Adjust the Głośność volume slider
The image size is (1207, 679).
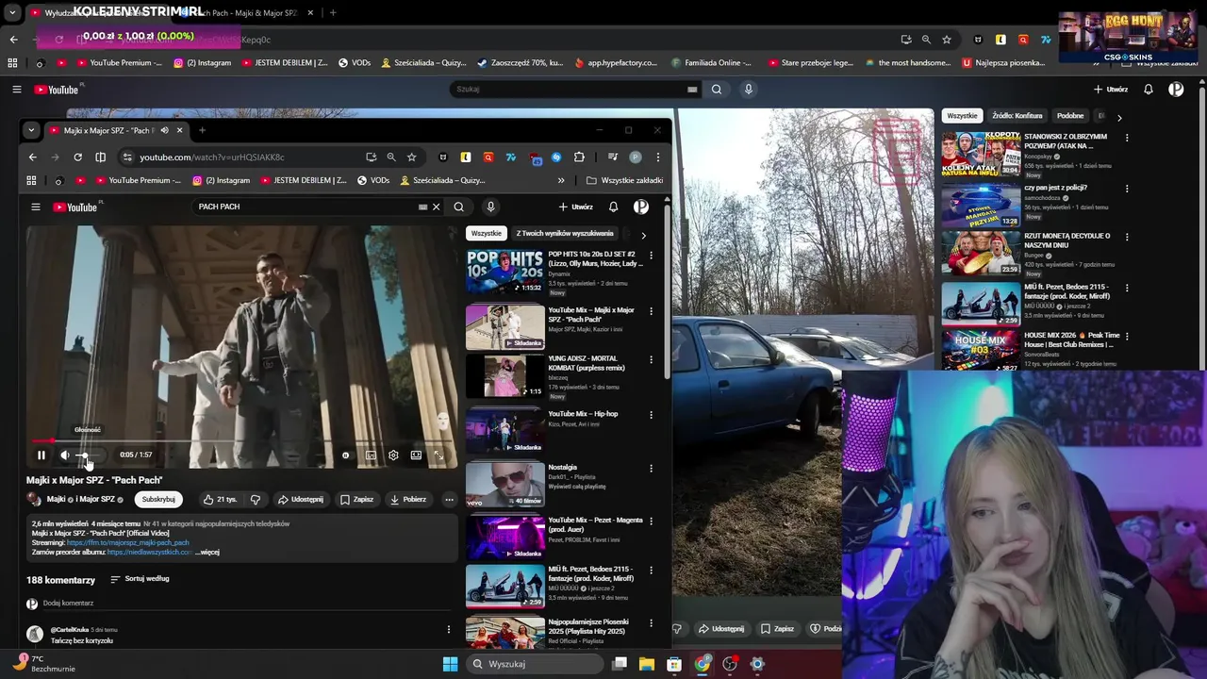tap(89, 455)
